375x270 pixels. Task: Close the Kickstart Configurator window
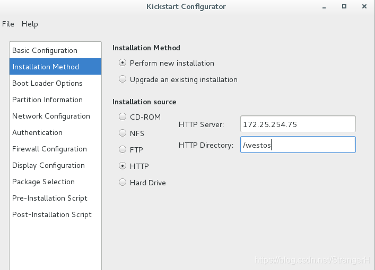(x=364, y=6)
